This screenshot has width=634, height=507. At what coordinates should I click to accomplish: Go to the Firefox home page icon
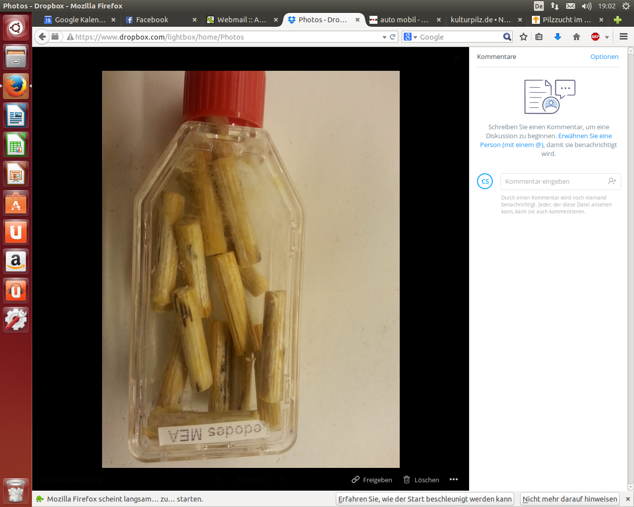pyautogui.click(x=576, y=37)
